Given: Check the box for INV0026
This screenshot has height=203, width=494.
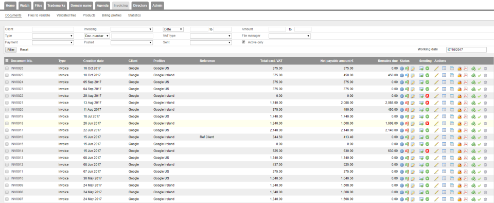Looking at the screenshot, I should tap(7, 68).
